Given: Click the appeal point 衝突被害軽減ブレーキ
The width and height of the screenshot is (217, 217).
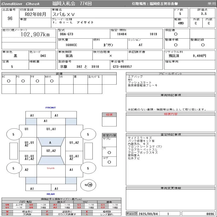Looking at the screenshot, I should click(143, 85).
